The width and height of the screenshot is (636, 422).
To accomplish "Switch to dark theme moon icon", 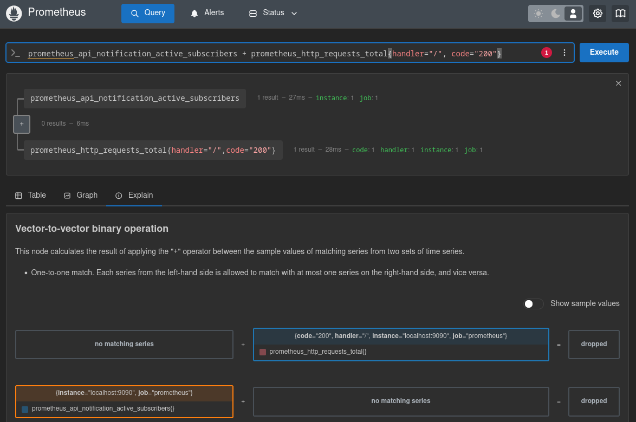I will click(x=556, y=14).
